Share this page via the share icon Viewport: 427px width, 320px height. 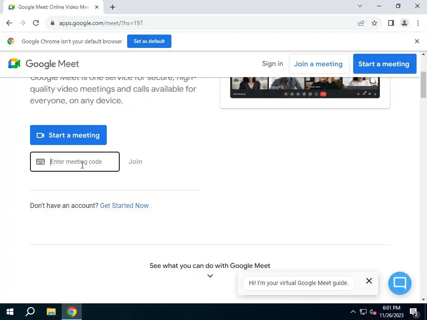pos(361,23)
